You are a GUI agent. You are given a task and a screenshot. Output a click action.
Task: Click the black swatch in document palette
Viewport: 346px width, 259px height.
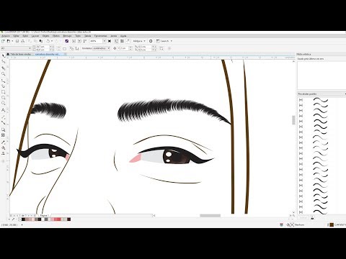(x=24, y=219)
